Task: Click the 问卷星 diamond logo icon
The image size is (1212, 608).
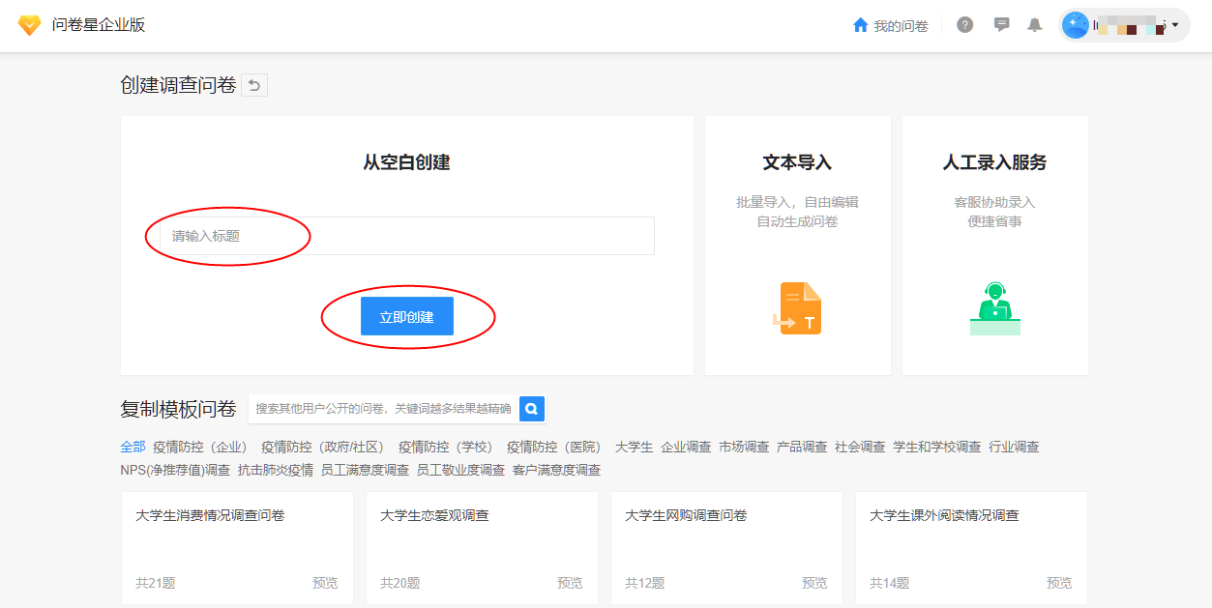Action: [x=30, y=26]
